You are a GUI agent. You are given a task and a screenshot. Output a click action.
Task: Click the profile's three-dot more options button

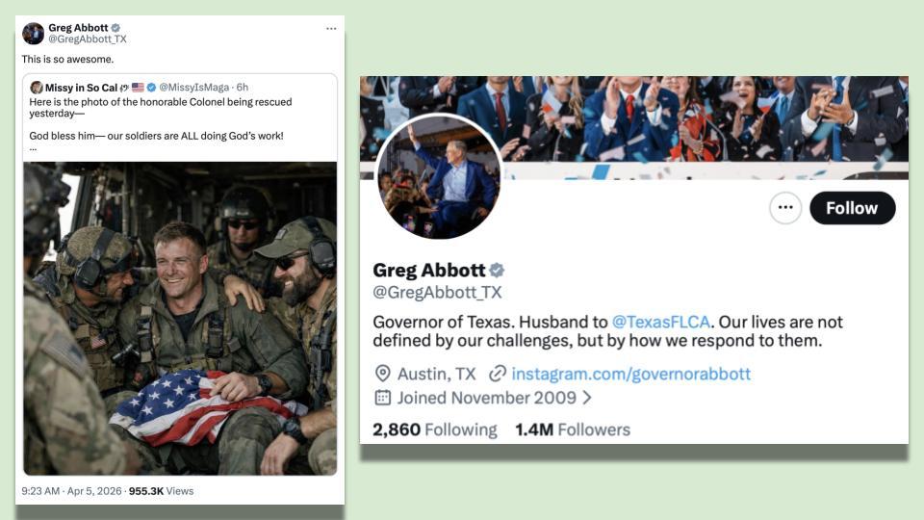tap(785, 208)
